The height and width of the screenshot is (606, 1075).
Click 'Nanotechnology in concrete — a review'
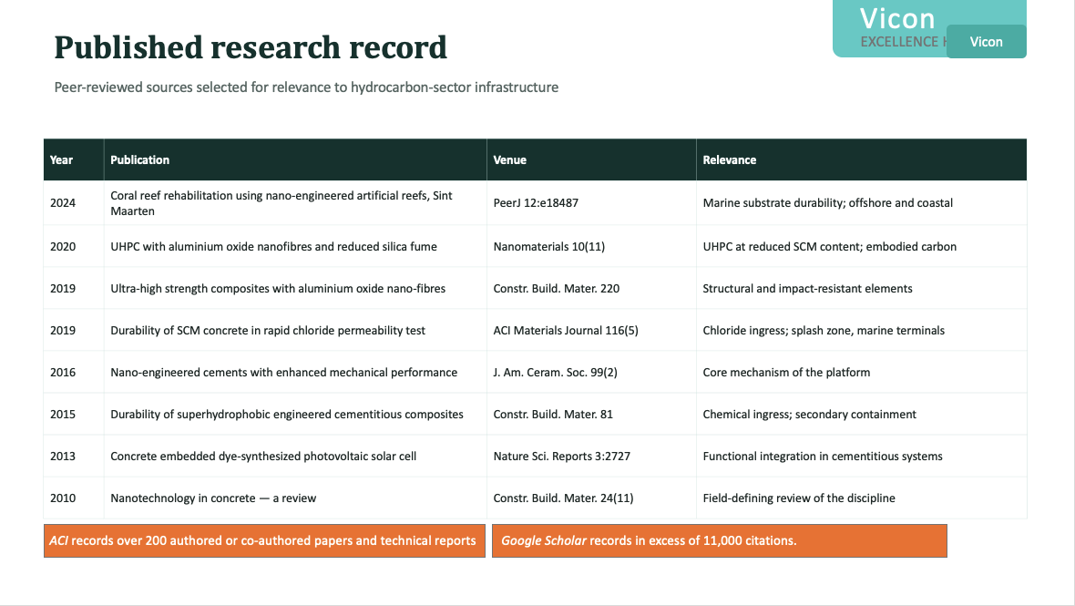point(295,498)
